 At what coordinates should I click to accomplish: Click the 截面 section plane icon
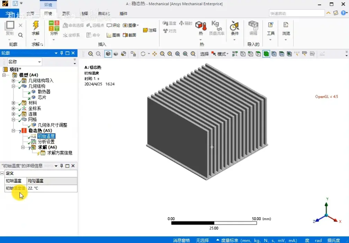(129, 35)
